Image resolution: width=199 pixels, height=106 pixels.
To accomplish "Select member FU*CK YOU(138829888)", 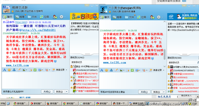I will [x=85, y=84].
